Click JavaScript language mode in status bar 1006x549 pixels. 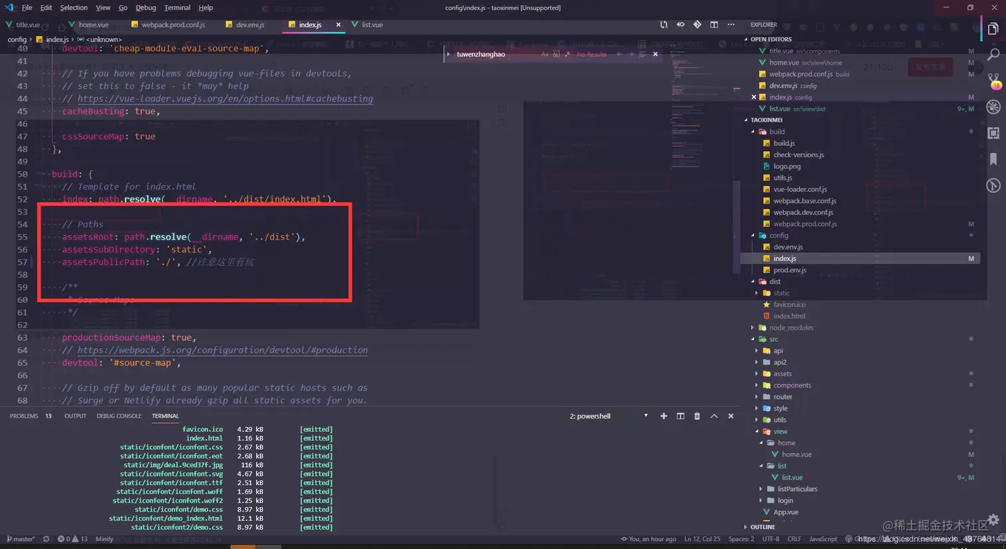[x=823, y=539]
